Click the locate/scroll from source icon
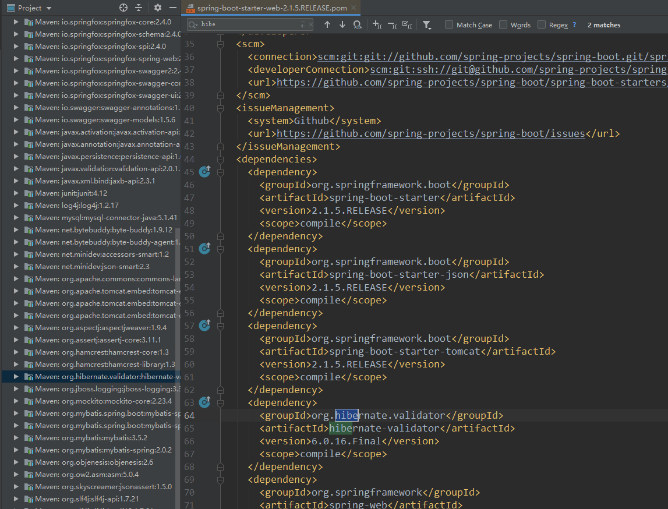The height and width of the screenshot is (509, 668). coord(123,8)
